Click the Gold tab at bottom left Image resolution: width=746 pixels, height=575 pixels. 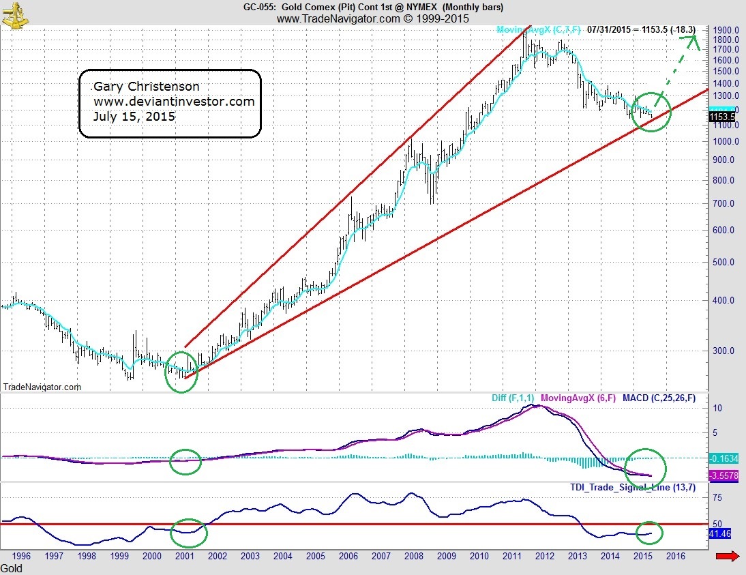click(12, 568)
